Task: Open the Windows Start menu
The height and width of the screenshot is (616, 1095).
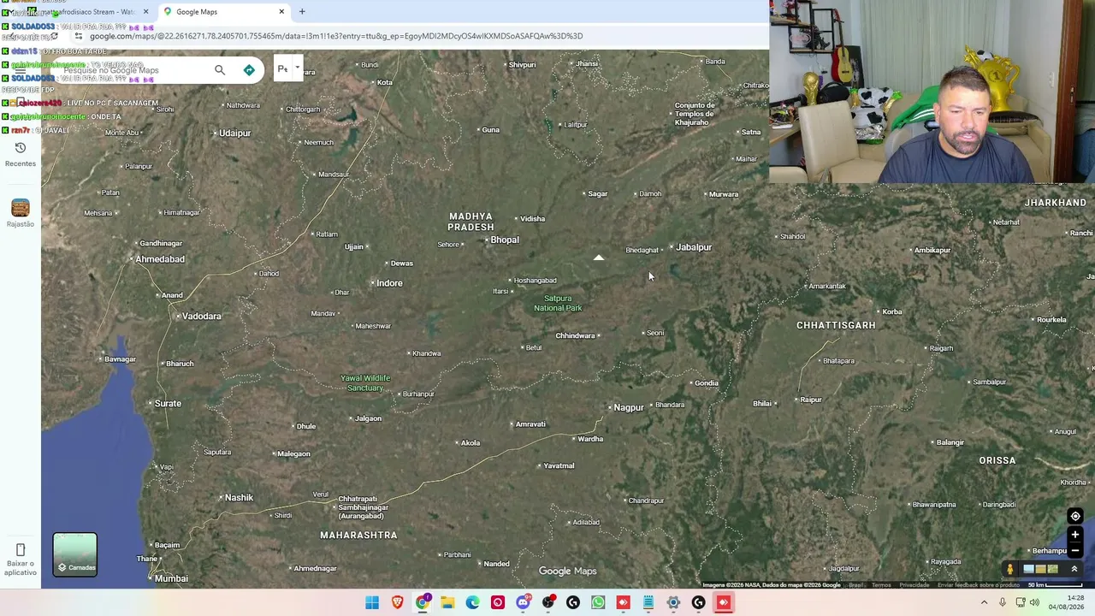Action: click(x=372, y=602)
